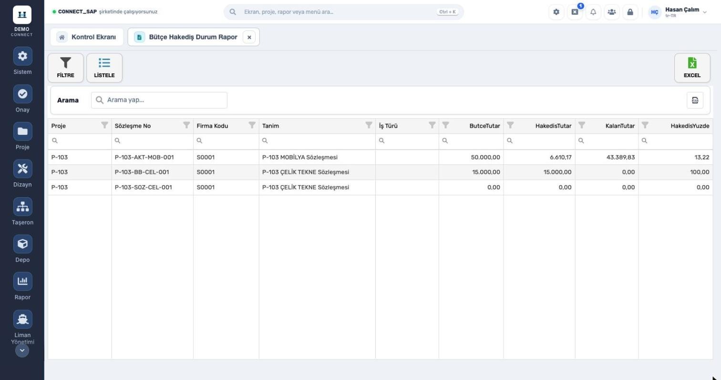Image resolution: width=721 pixels, height=380 pixels.
Task: Click the LİSTELE button
Action: tap(104, 68)
